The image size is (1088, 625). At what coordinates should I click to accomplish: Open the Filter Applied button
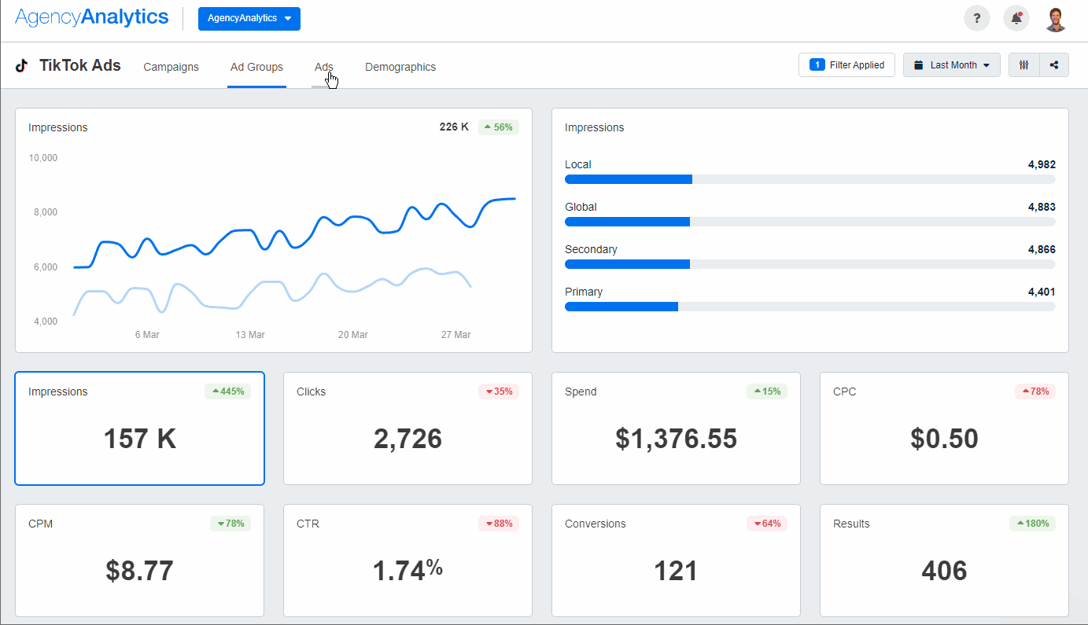click(x=846, y=64)
